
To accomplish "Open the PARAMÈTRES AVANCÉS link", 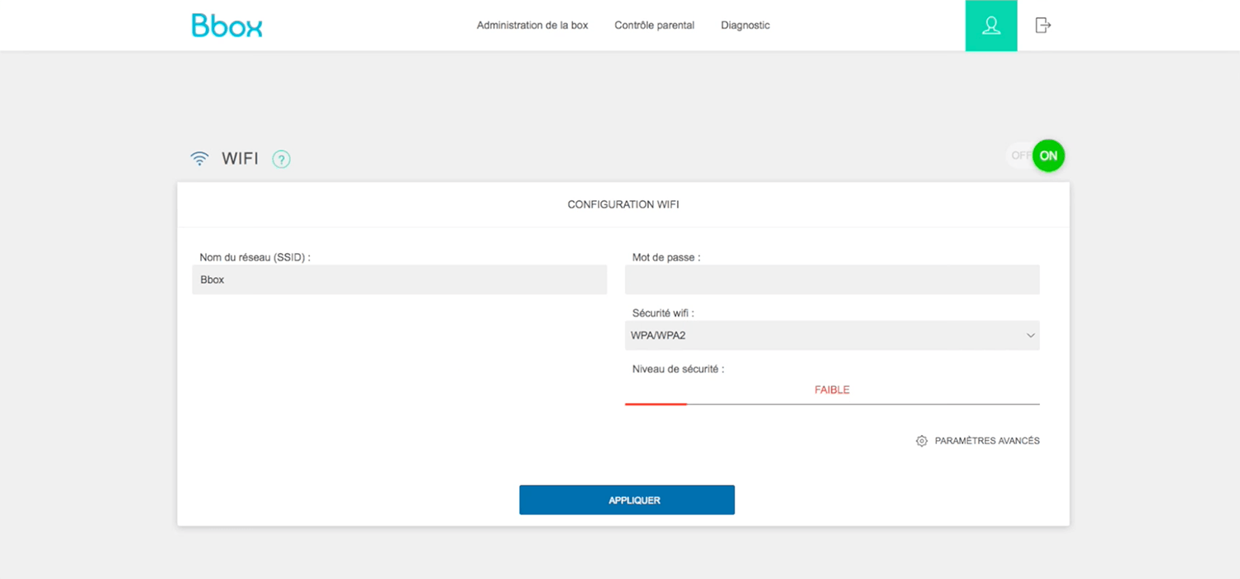I will [x=986, y=441].
